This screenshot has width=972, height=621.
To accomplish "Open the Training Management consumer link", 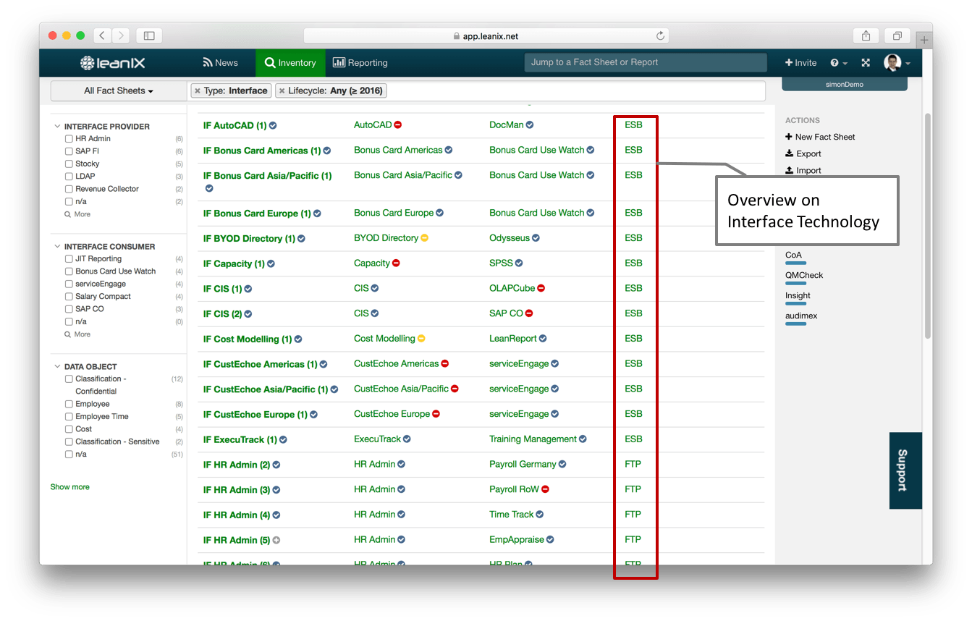I will point(533,439).
